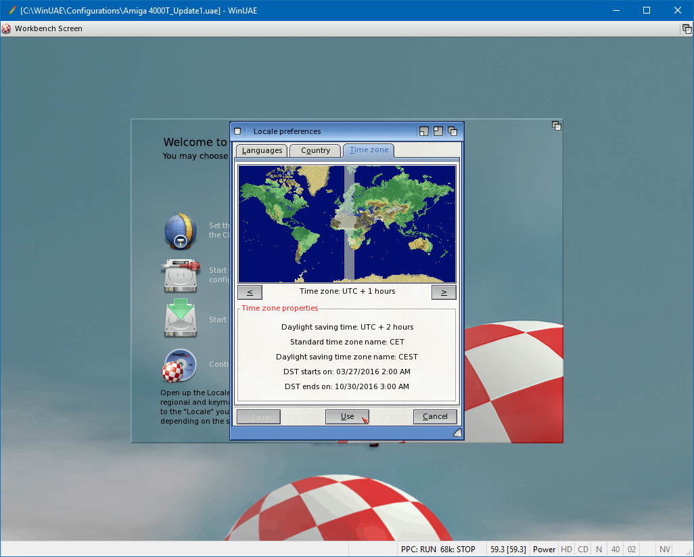Screen dimensions: 694x557
Task: Click the hard drive with tools icon
Action: click(x=180, y=275)
